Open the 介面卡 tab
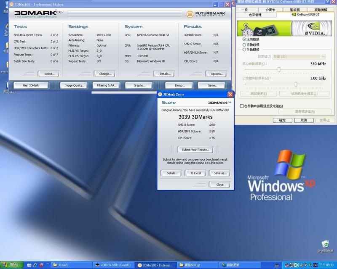Viewport: 337px width, 269px height. click(x=270, y=10)
